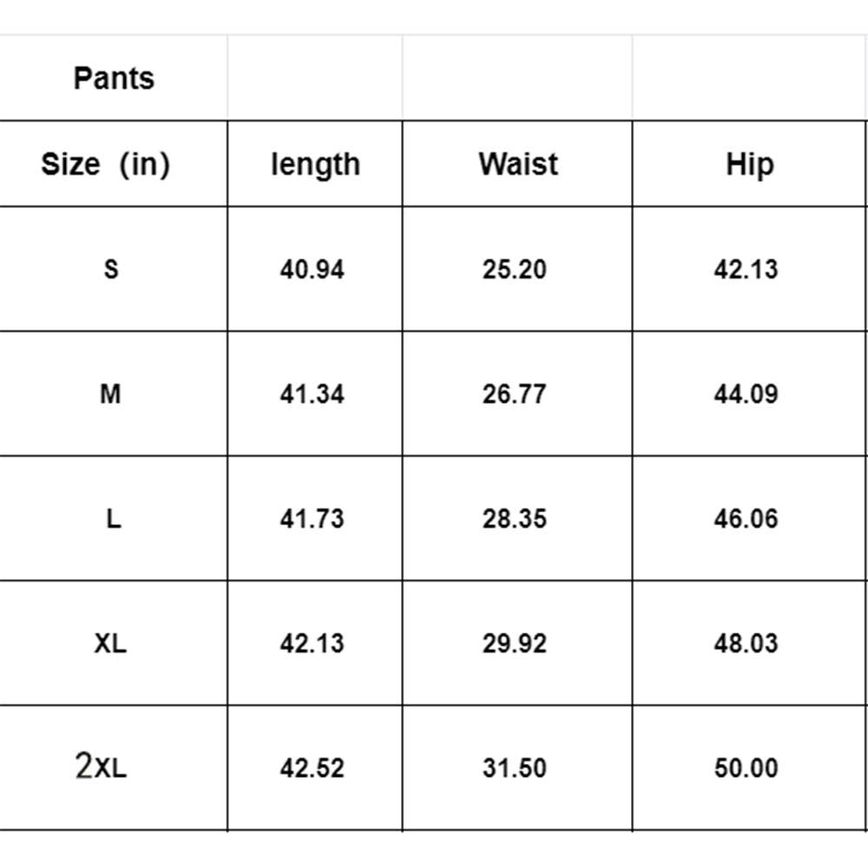The image size is (868, 868).
Task: Click the 42.13 hip cell for S
Action: click(x=746, y=269)
